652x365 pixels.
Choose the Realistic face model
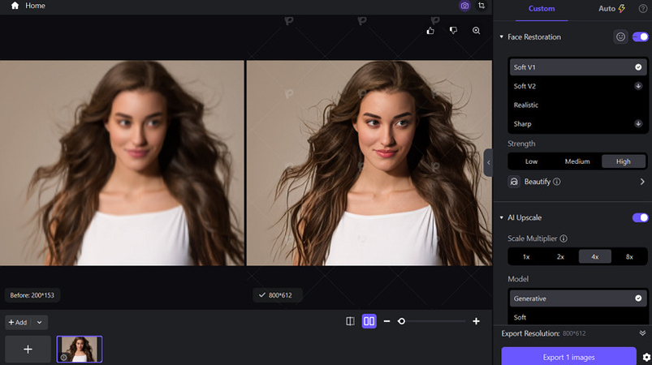click(x=578, y=105)
